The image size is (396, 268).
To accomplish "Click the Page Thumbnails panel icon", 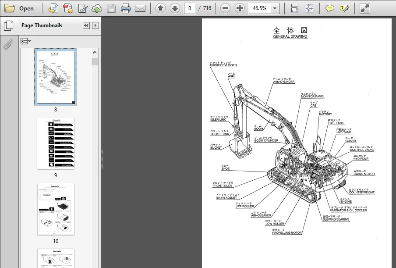I will [9, 25].
